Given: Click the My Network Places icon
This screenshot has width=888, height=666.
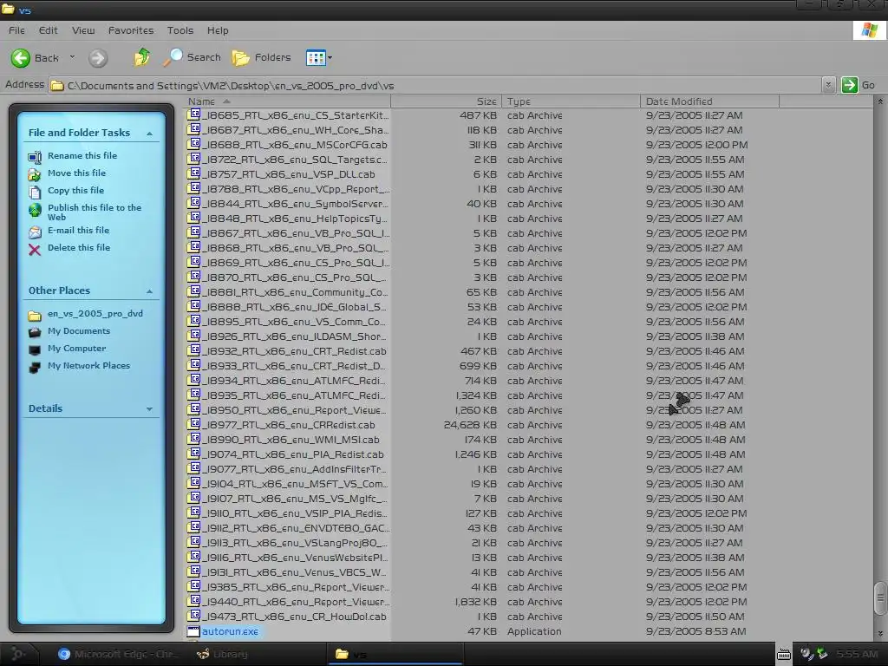Looking at the screenshot, I should (x=35, y=368).
